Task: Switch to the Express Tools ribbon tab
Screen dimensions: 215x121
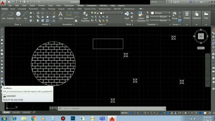Action: tap(90, 9)
